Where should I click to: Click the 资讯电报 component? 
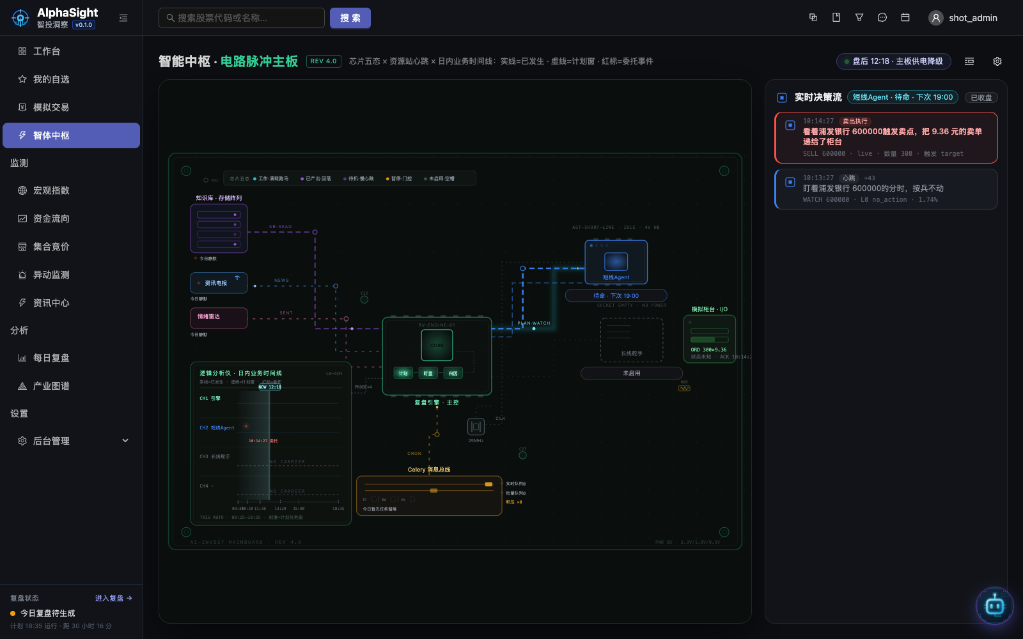click(x=219, y=283)
